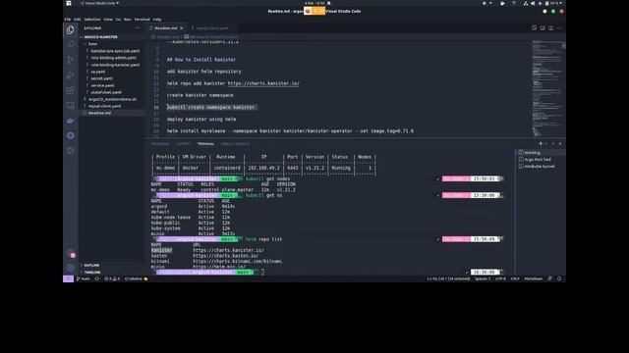Viewport: 629px width, 353px height.
Task: Click the main branch in status bar
Action: (x=84, y=278)
